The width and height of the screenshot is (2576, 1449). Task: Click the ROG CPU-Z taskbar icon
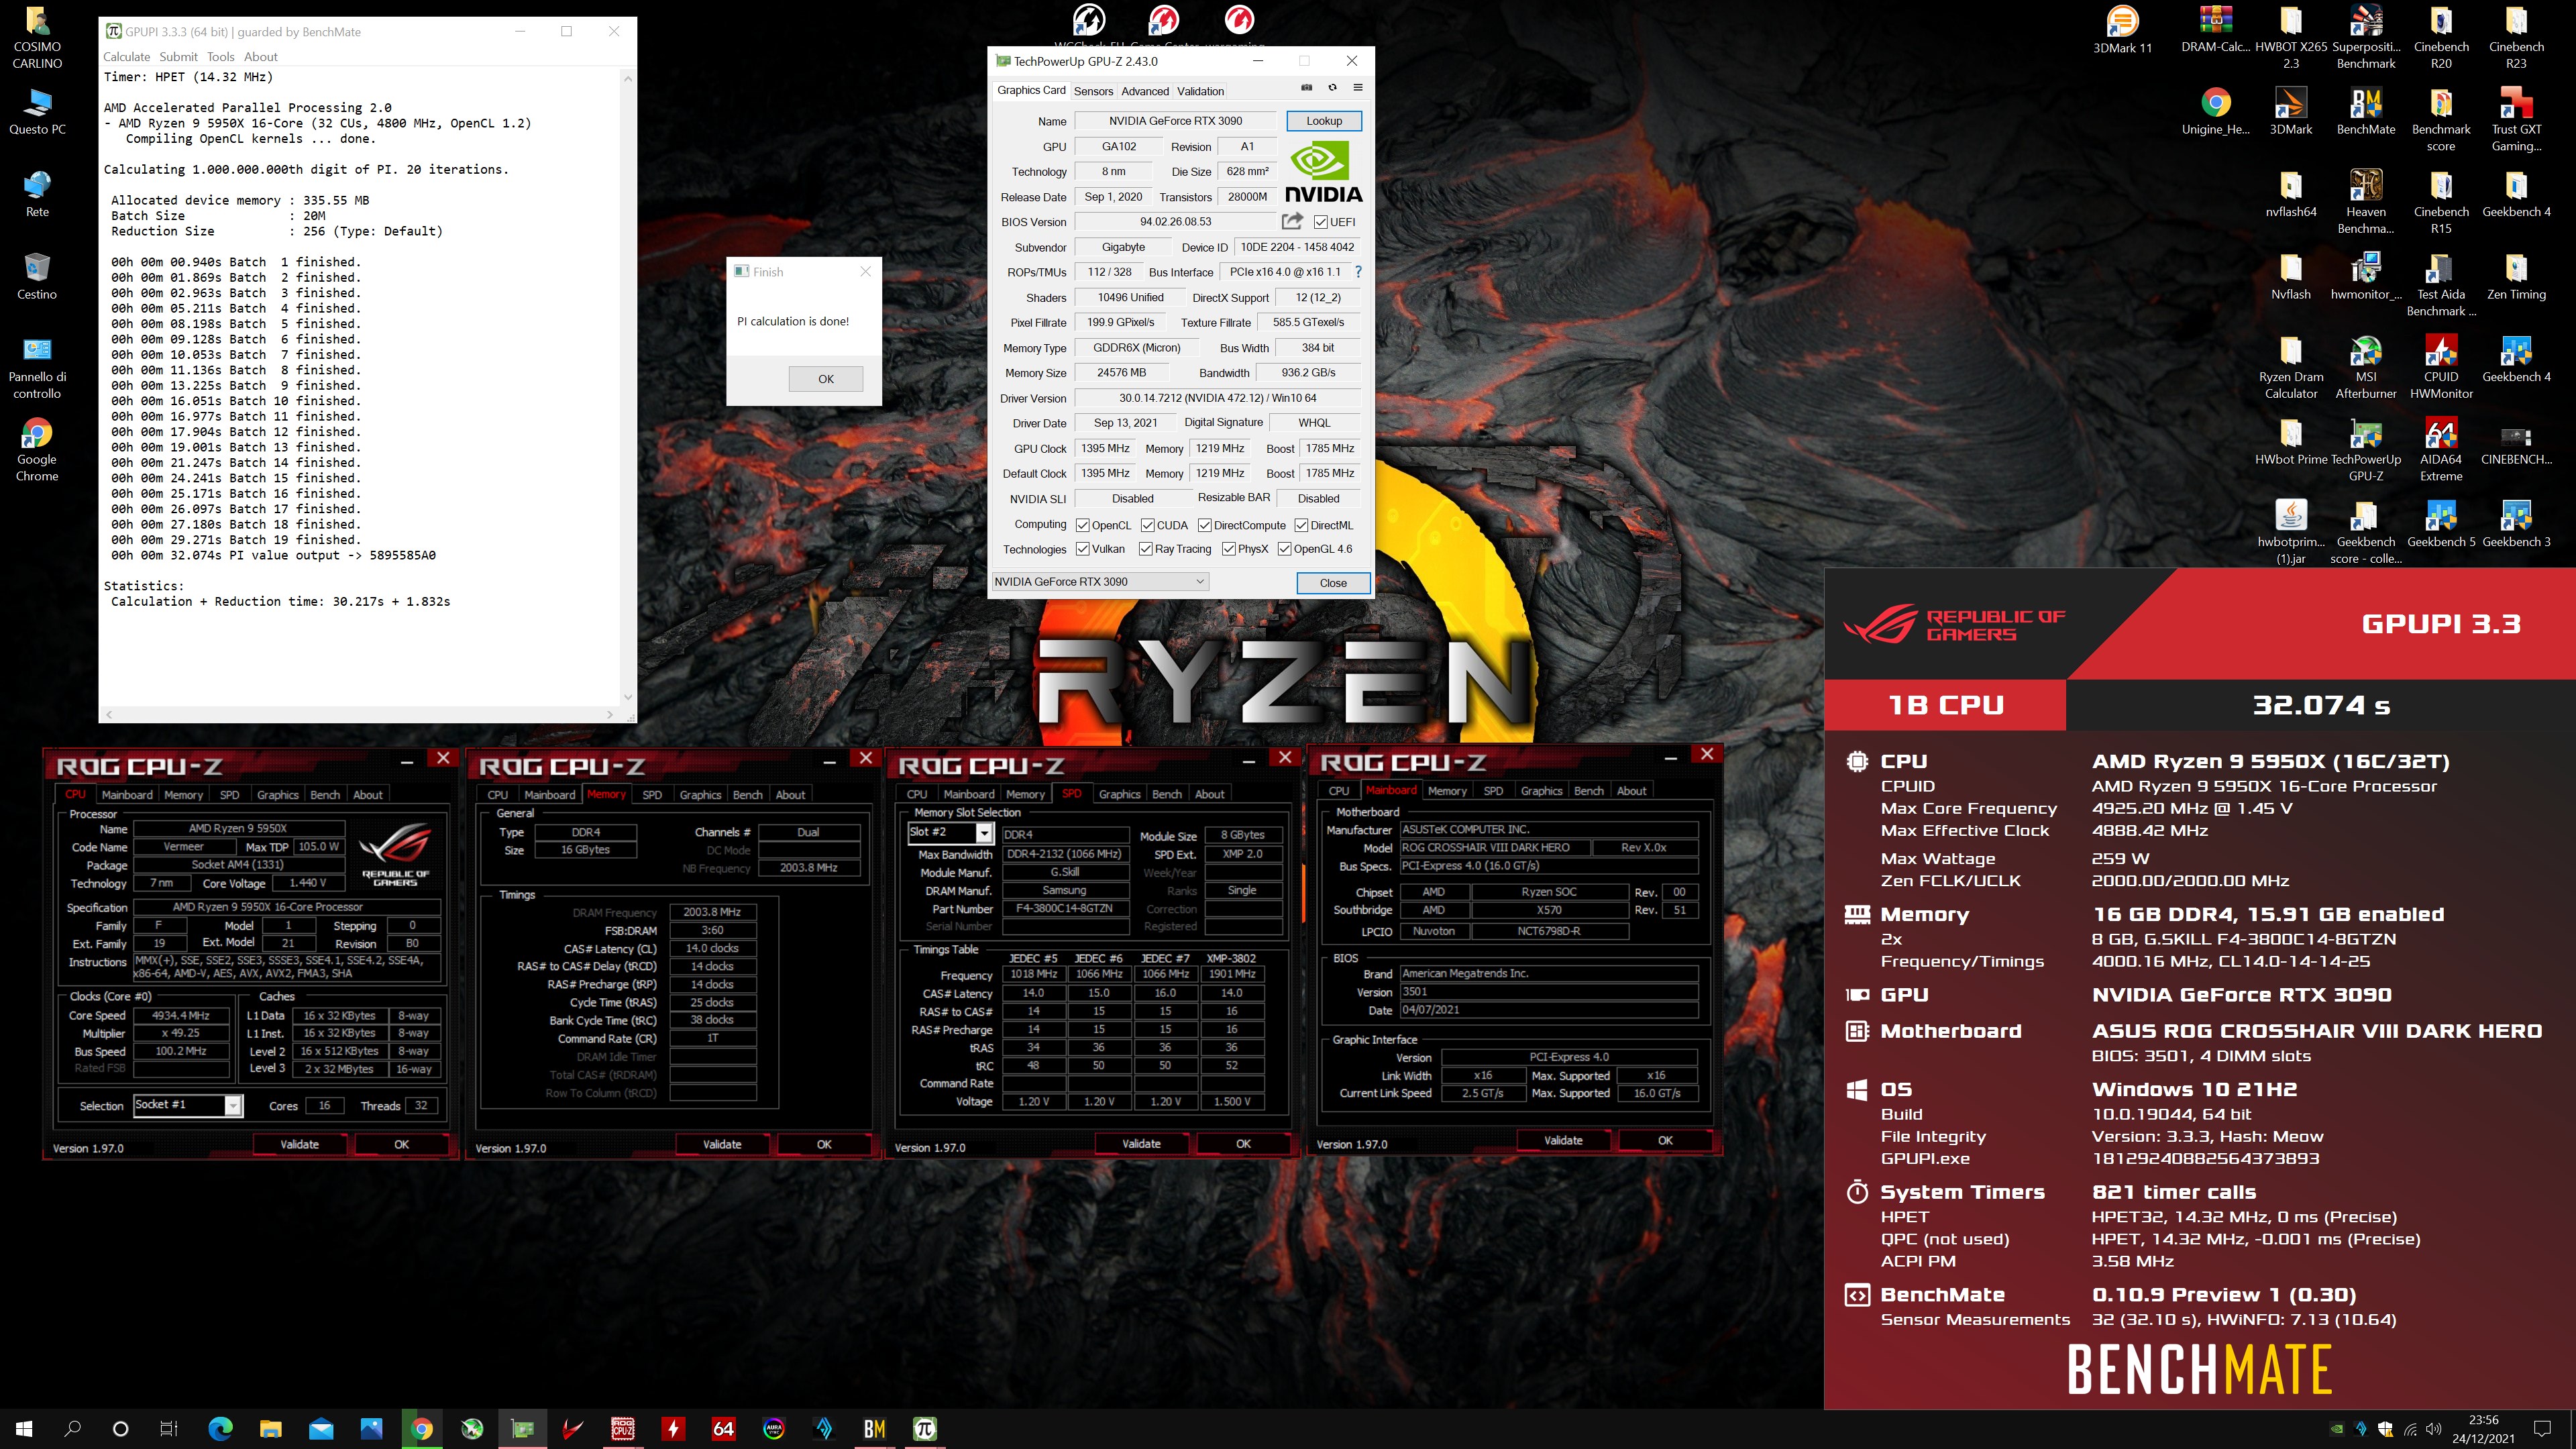[x=623, y=1428]
